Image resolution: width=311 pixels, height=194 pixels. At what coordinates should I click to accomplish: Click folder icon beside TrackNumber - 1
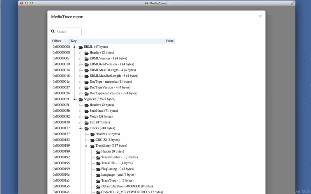click(x=98, y=158)
